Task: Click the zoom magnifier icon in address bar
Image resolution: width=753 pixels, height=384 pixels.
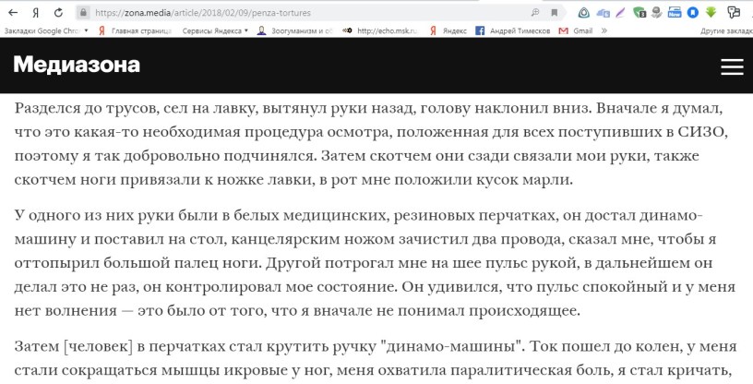Action: (x=536, y=13)
